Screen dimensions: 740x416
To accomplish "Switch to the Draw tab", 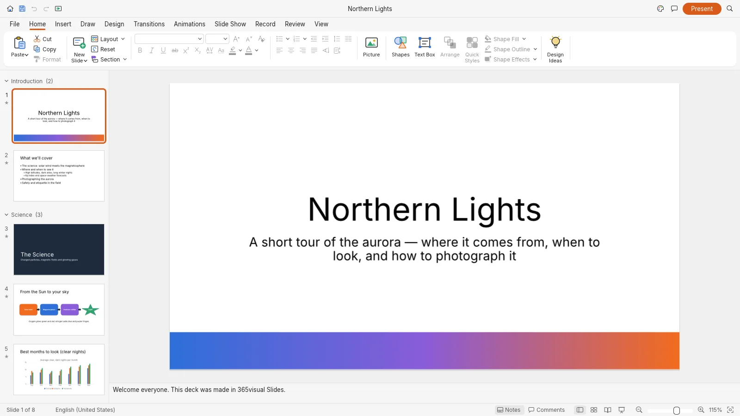I will point(87,24).
